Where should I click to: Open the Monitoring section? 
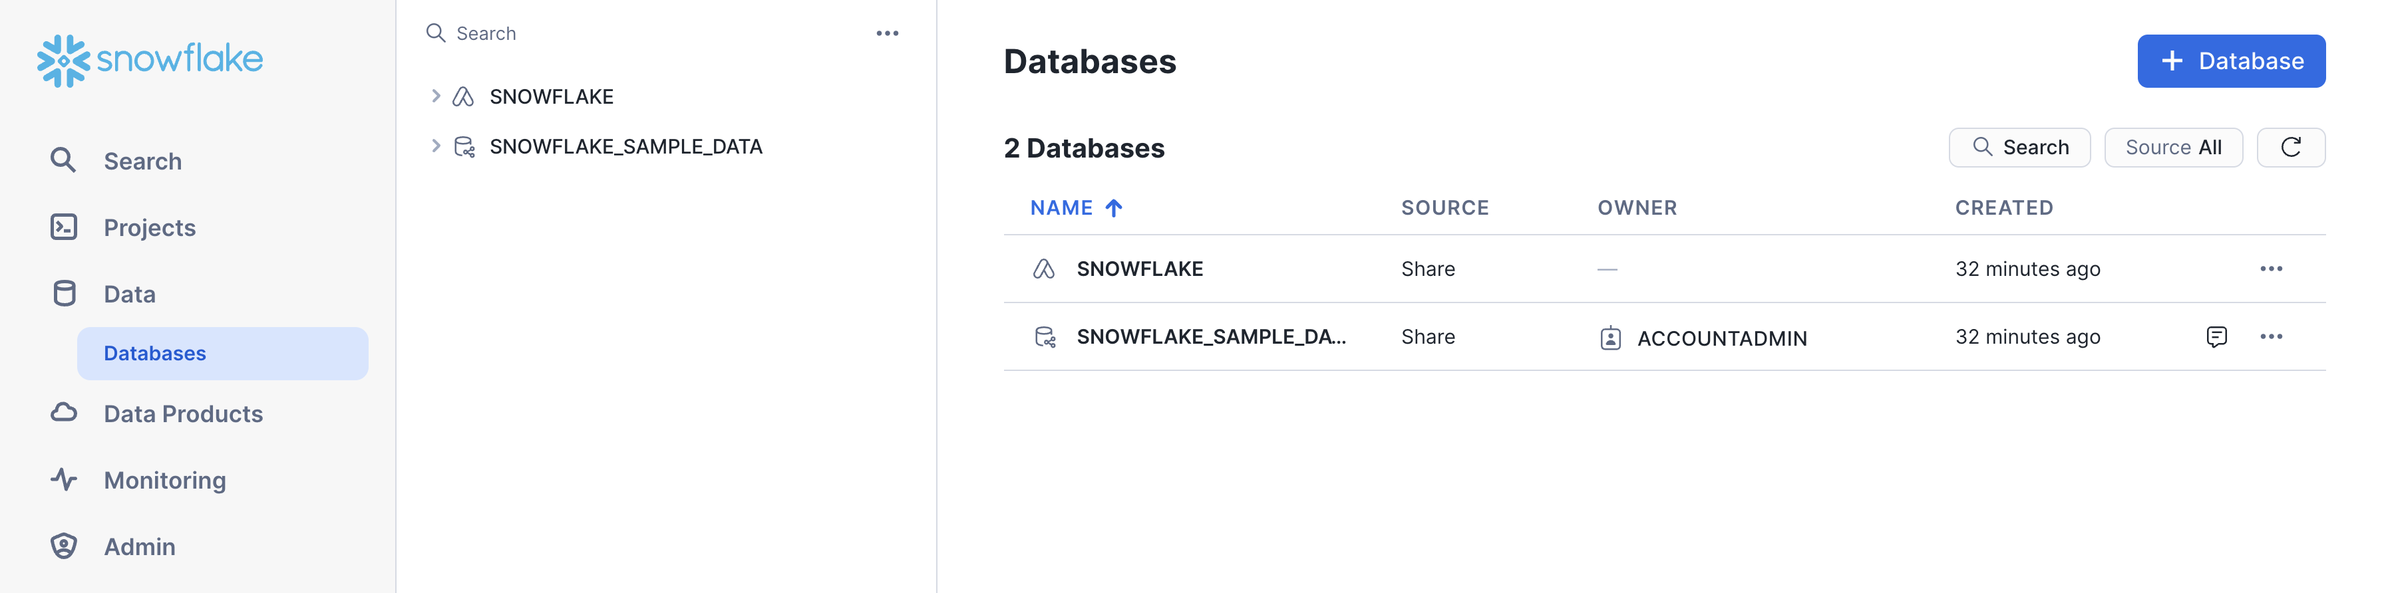click(x=164, y=480)
